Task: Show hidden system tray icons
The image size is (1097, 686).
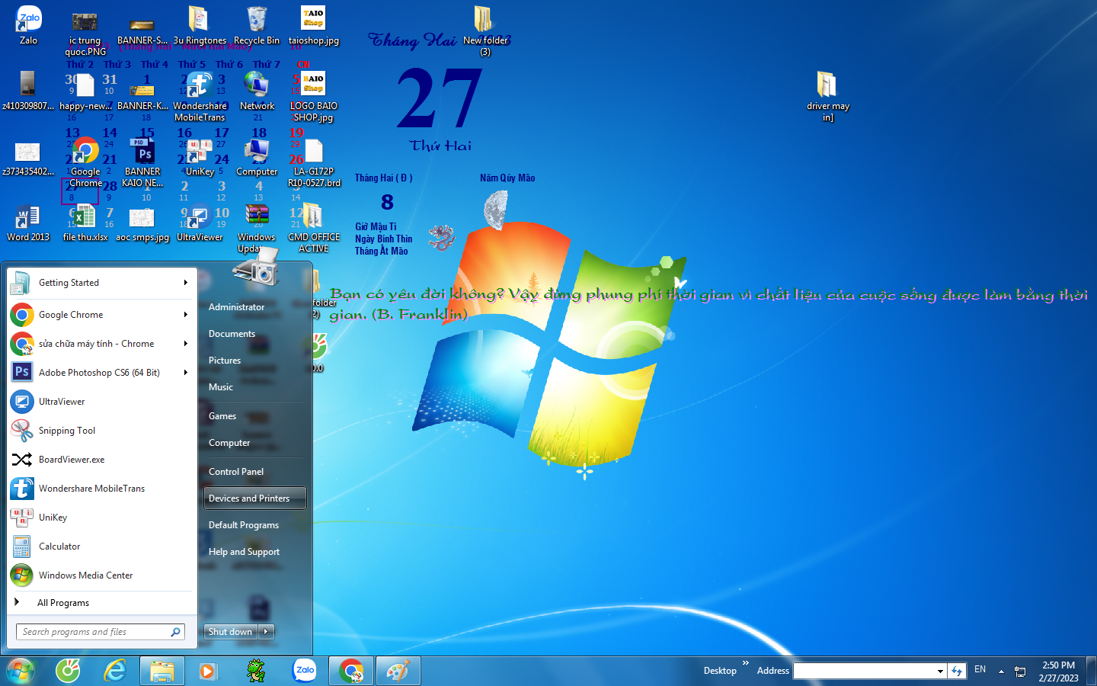Action: click(x=1001, y=671)
